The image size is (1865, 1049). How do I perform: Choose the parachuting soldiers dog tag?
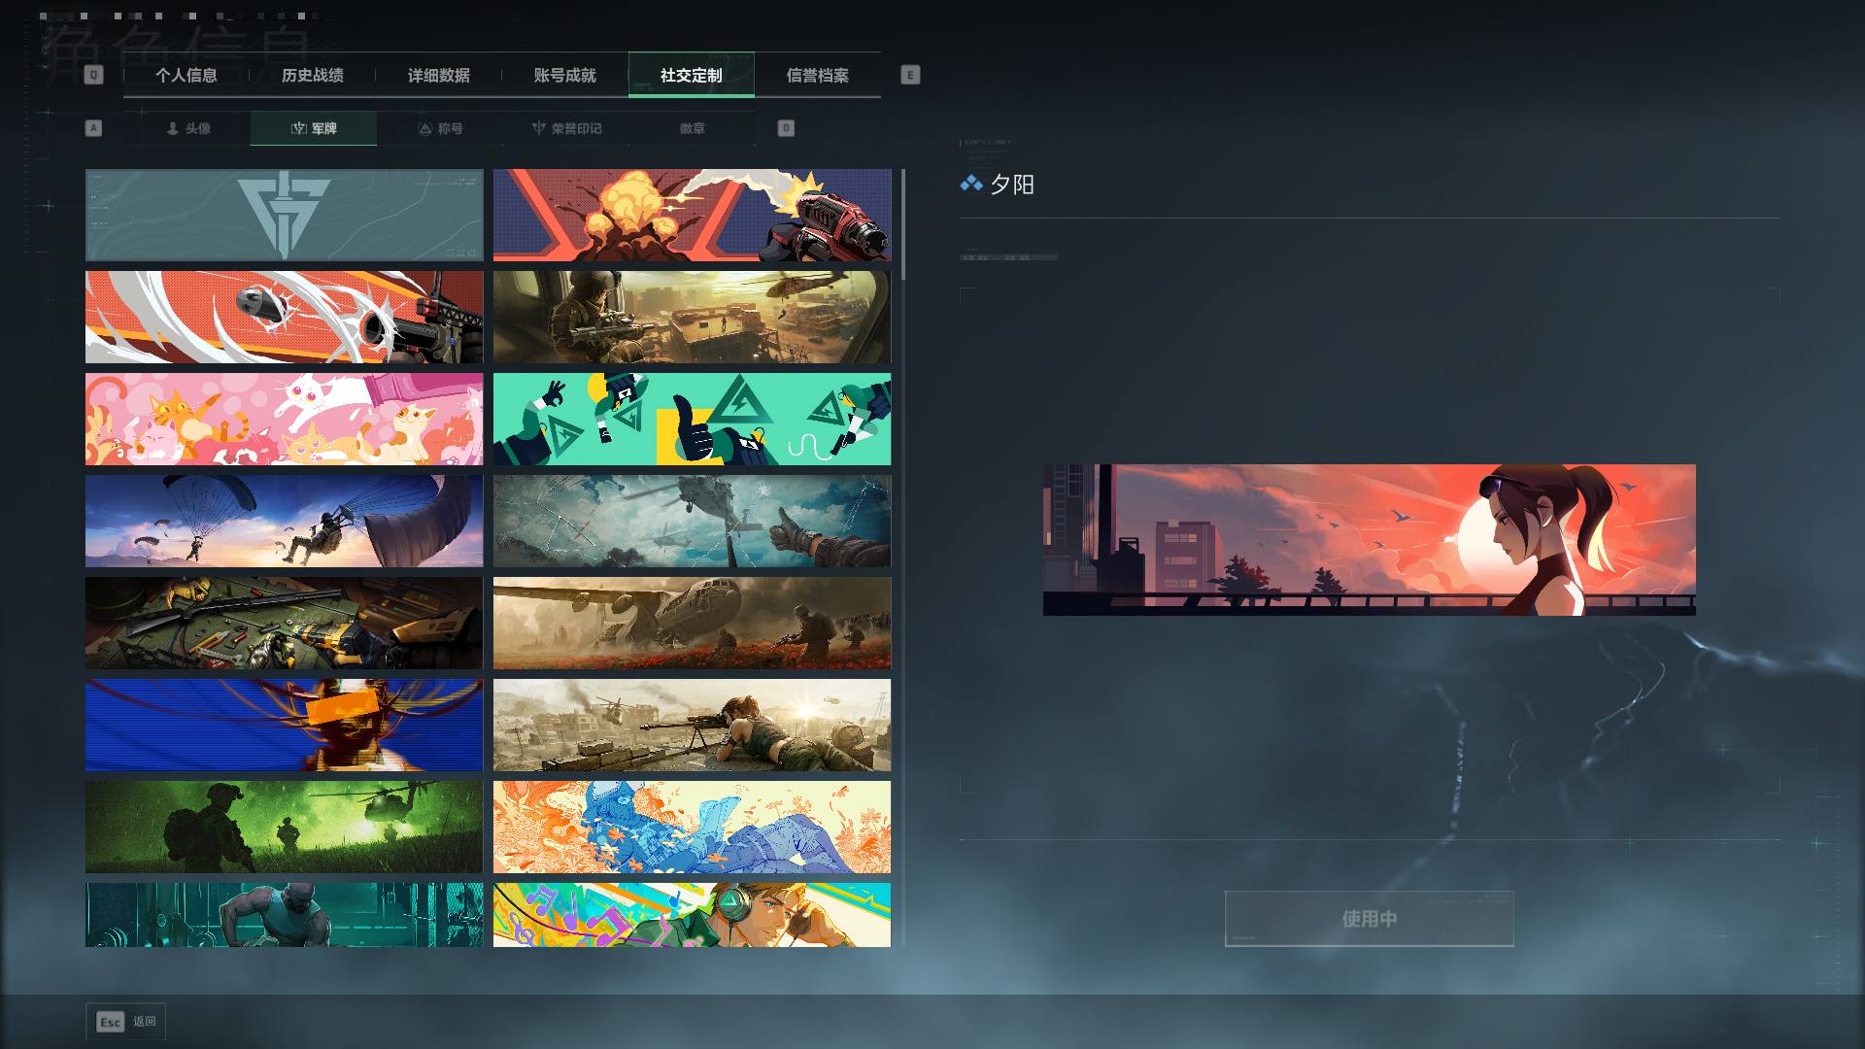click(x=284, y=521)
